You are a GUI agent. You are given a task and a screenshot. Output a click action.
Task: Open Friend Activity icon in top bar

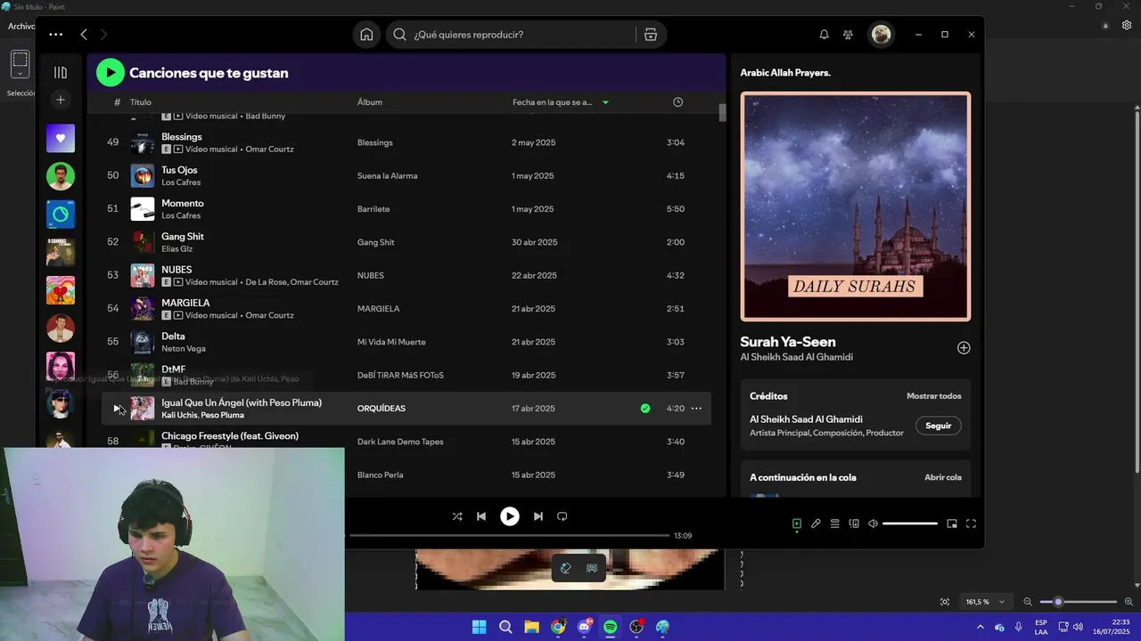(848, 35)
